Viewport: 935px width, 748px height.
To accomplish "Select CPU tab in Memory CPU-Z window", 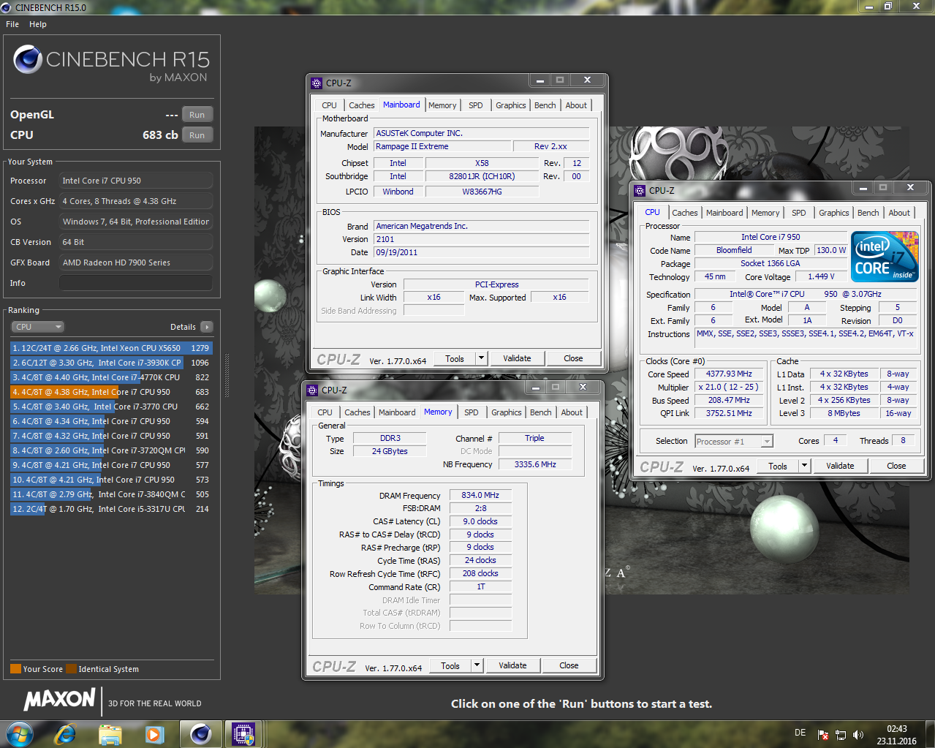I will point(325,412).
